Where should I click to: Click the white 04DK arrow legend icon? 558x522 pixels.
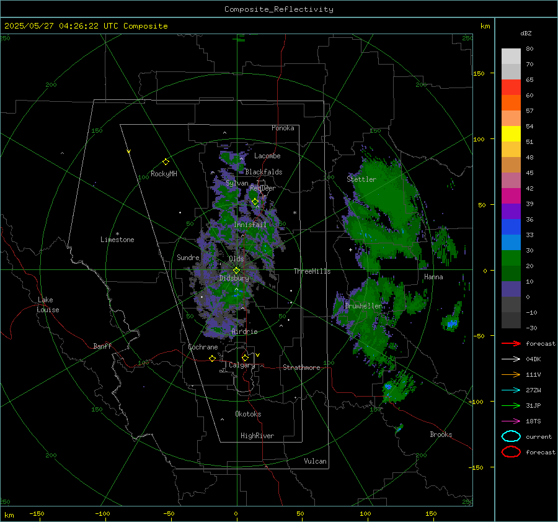pos(511,359)
